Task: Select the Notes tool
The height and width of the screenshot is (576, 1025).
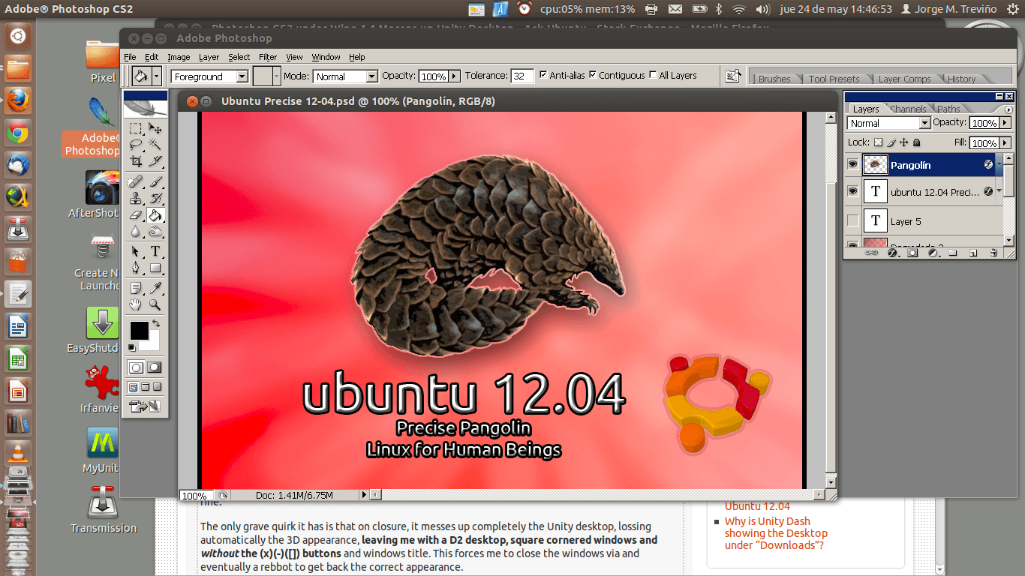Action: pyautogui.click(x=136, y=288)
